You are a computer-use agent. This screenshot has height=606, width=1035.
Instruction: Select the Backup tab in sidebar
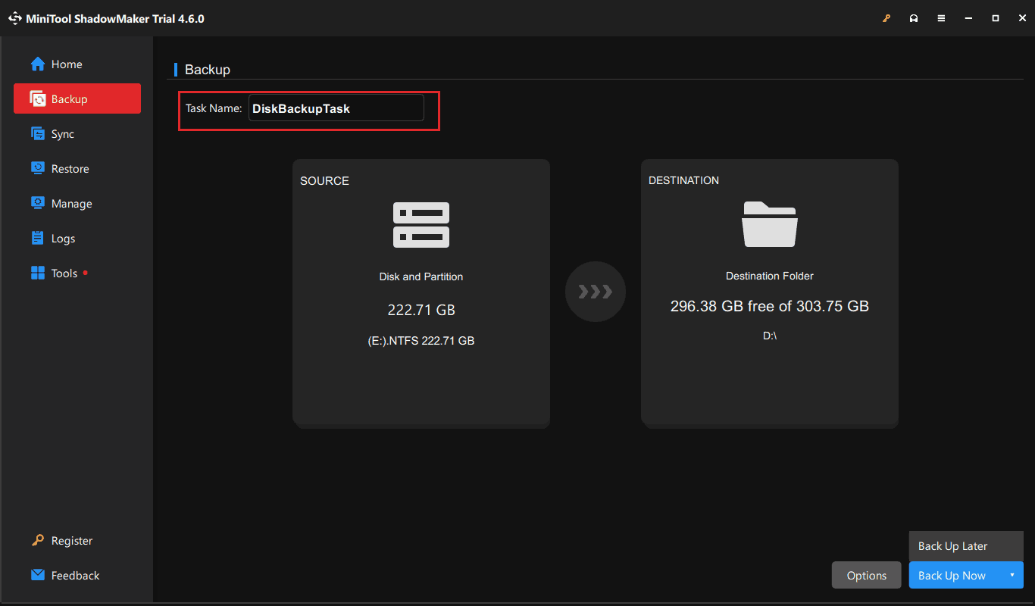77,99
